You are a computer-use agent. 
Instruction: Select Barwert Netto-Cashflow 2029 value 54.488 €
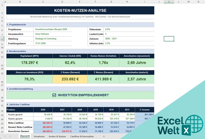[96, 127]
